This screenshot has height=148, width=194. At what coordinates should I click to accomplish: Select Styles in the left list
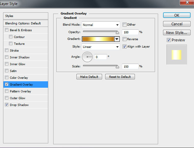(x=26, y=16)
